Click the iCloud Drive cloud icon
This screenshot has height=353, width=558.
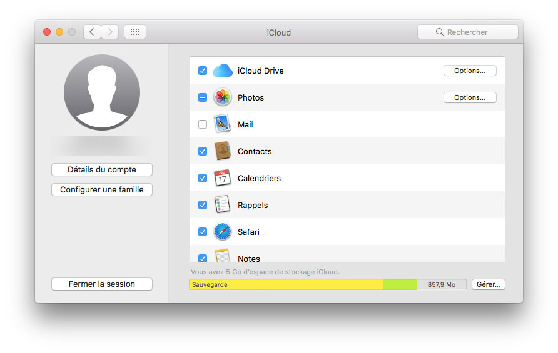pos(222,71)
